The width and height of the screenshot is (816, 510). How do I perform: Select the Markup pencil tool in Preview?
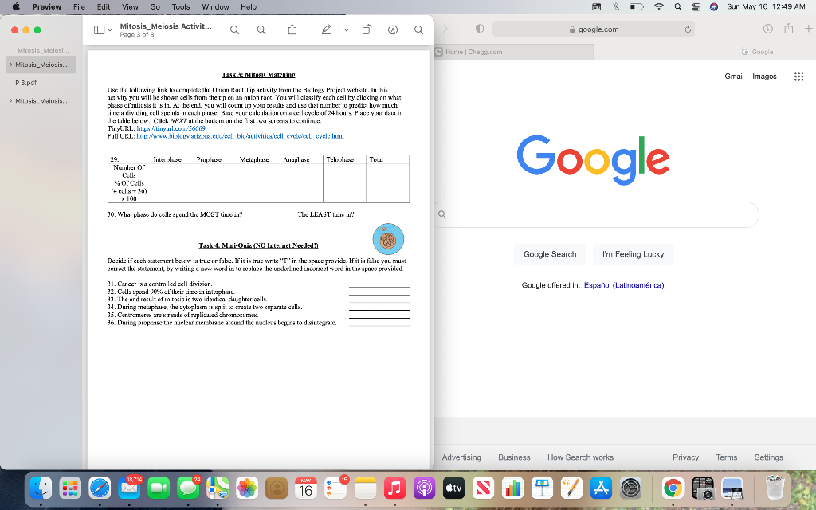325,29
